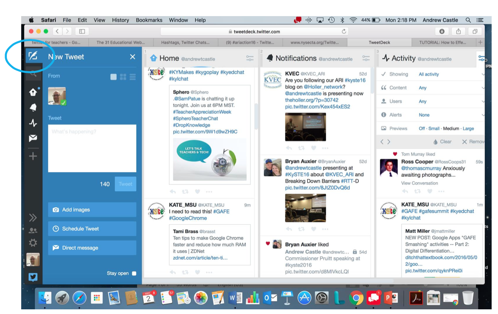The image size is (498, 314).
Task: Click the Direct message button
Action: point(92,248)
